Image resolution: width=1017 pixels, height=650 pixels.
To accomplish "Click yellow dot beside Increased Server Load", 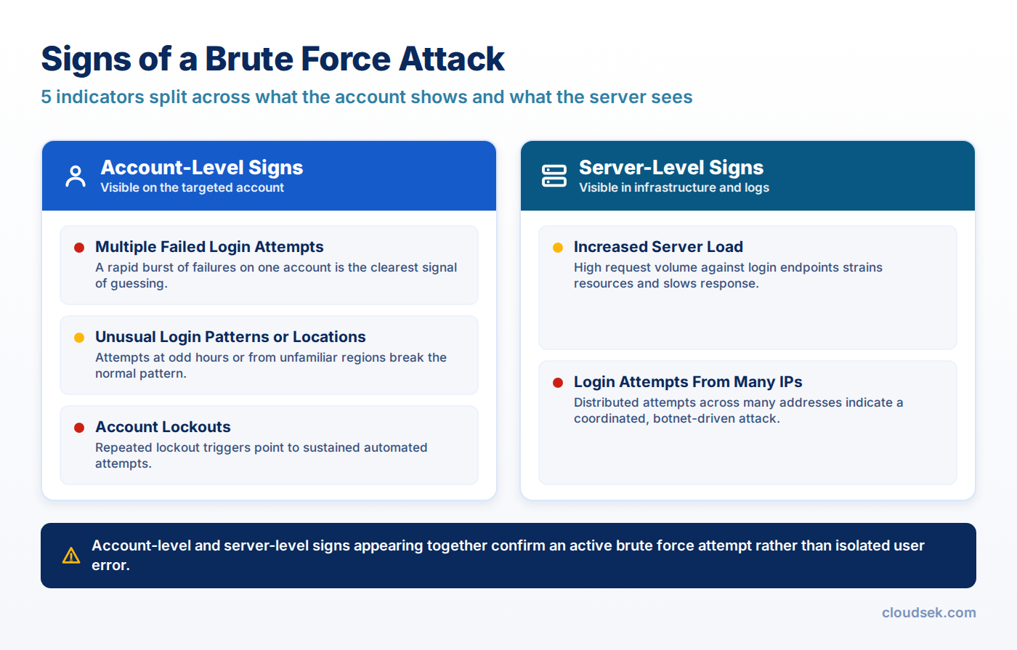I will pyautogui.click(x=558, y=248).
